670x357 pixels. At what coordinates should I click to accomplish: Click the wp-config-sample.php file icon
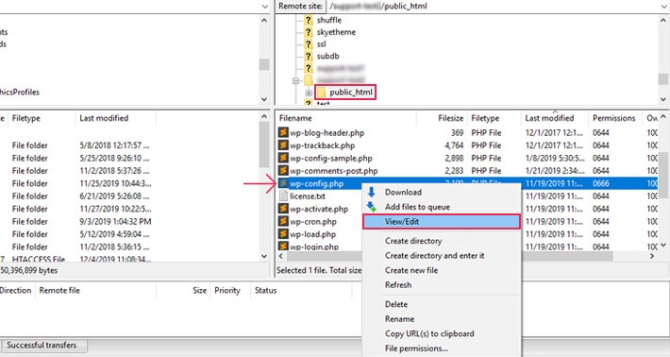[283, 158]
